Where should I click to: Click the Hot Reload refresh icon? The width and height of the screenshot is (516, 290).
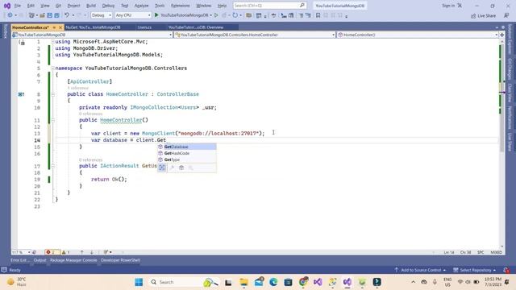point(235,15)
